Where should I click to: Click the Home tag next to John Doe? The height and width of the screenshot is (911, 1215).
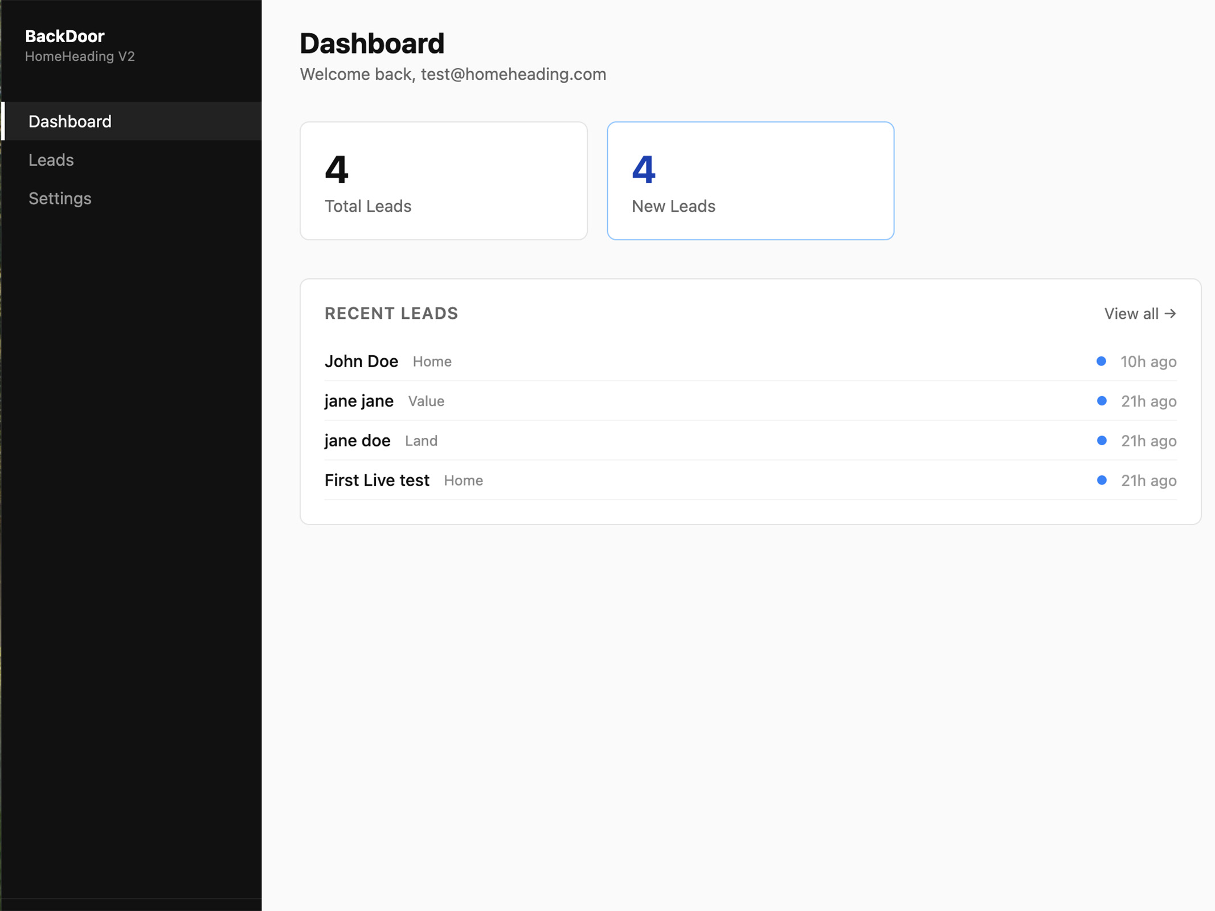tap(431, 362)
